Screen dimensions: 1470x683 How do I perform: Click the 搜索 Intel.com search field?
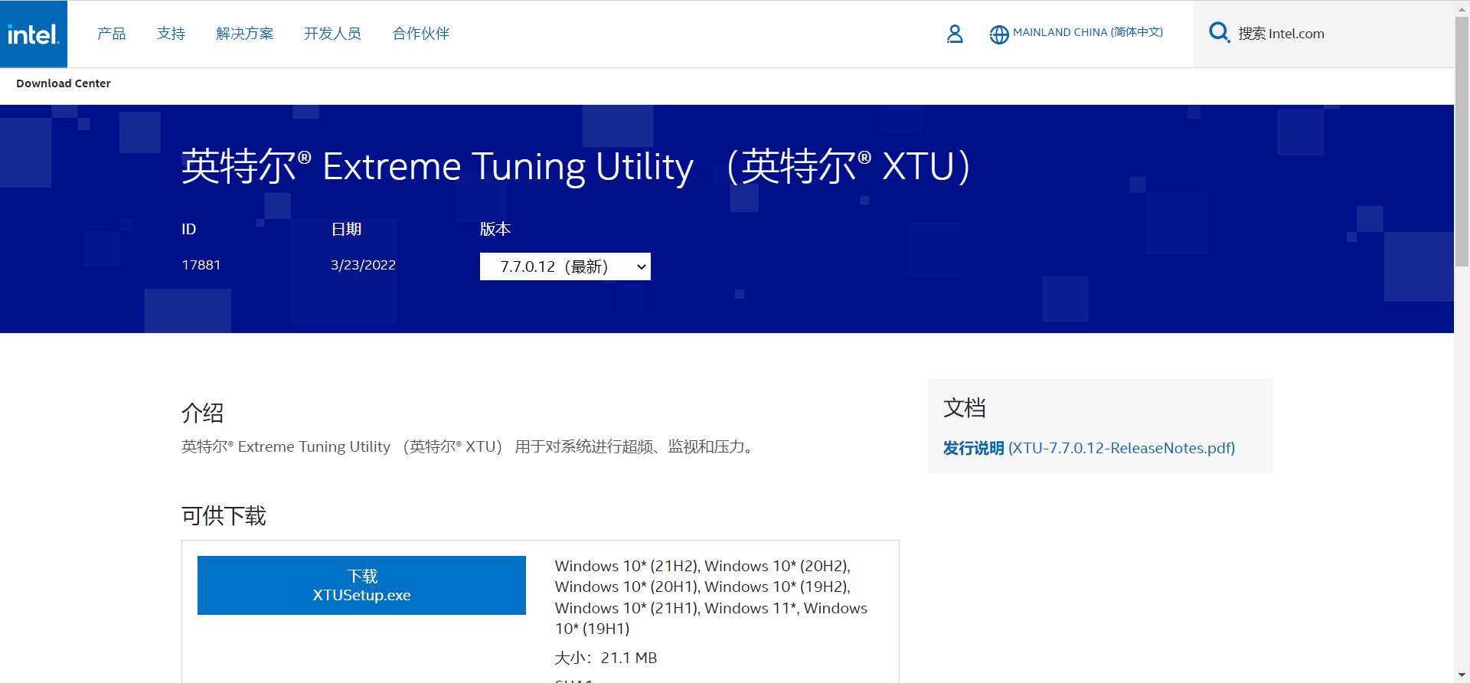coord(1325,34)
